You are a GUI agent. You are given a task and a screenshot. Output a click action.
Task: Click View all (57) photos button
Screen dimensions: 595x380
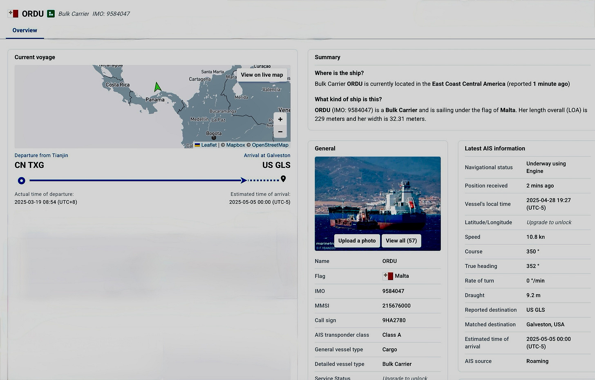[x=401, y=240]
